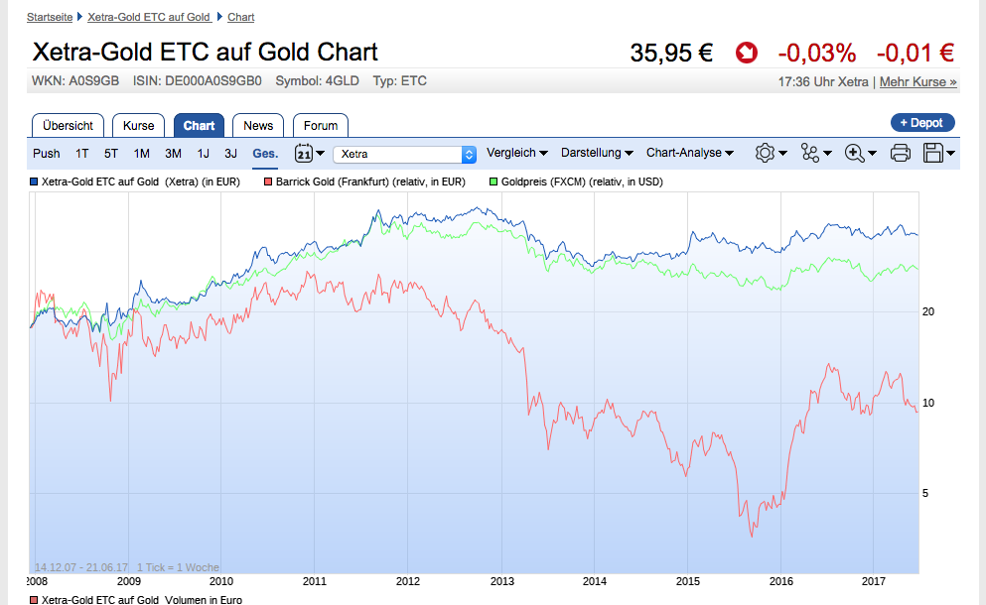
Task: Print the chart with the printer icon
Action: [x=901, y=153]
